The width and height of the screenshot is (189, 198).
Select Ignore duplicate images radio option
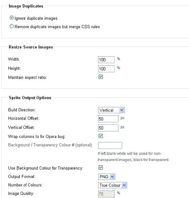(12, 18)
